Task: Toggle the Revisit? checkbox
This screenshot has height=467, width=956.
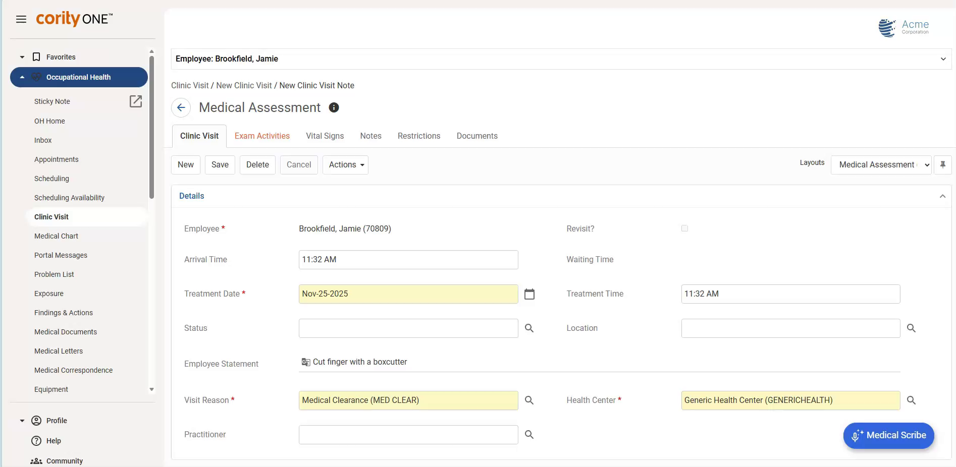Action: pos(684,228)
